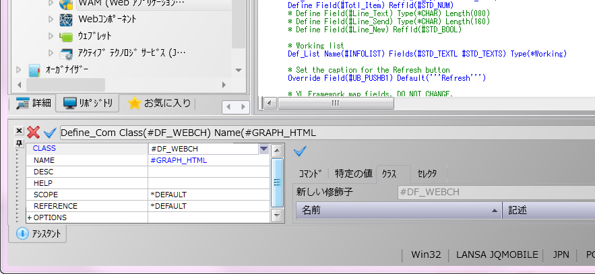Click the HELP value cell
Screen dimensions: 595x274
209,183
